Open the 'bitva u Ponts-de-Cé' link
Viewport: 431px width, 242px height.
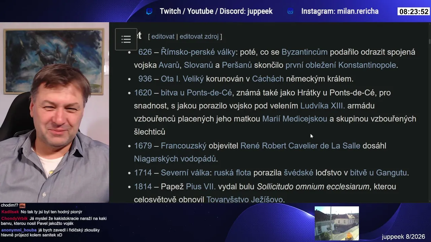[x=196, y=93]
